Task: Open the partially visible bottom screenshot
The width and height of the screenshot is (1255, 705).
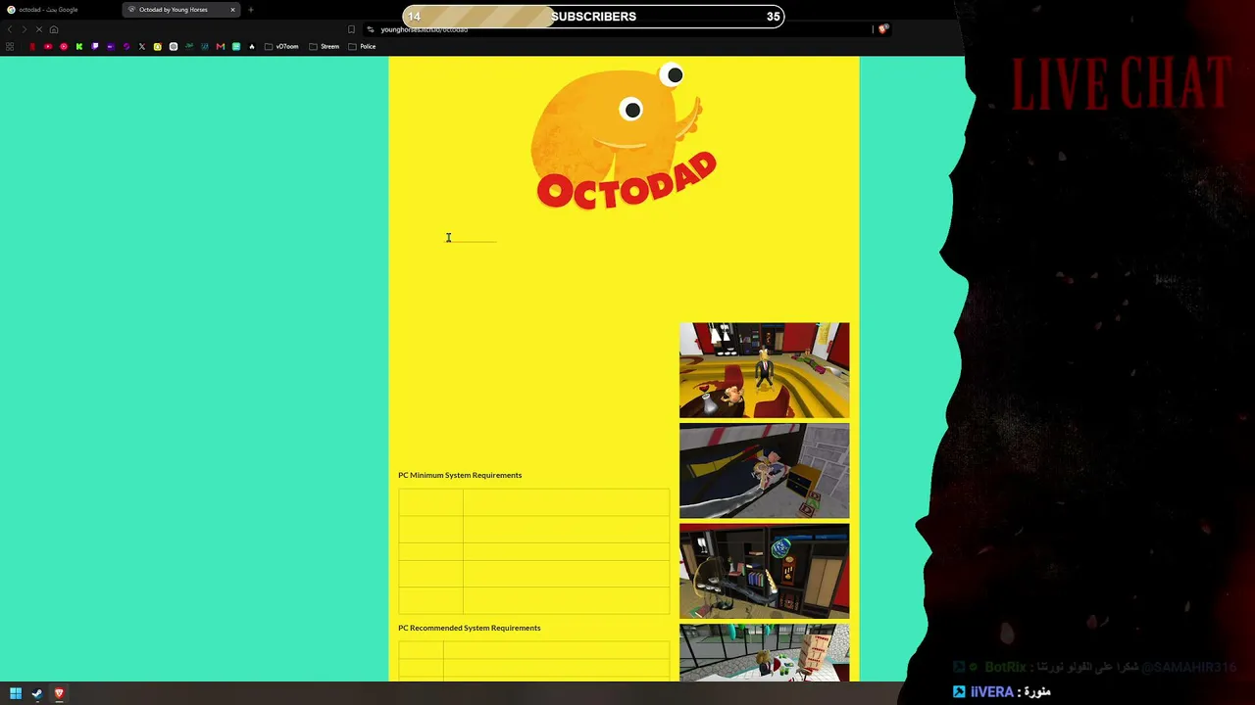Action: 764,653
